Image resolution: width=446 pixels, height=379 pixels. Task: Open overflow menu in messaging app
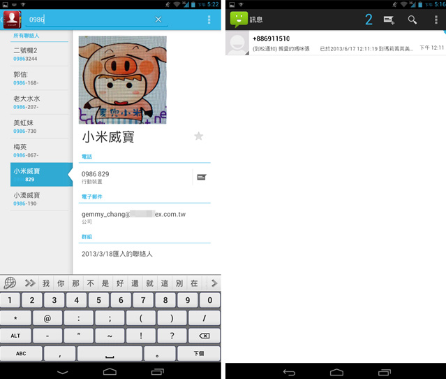click(x=436, y=20)
